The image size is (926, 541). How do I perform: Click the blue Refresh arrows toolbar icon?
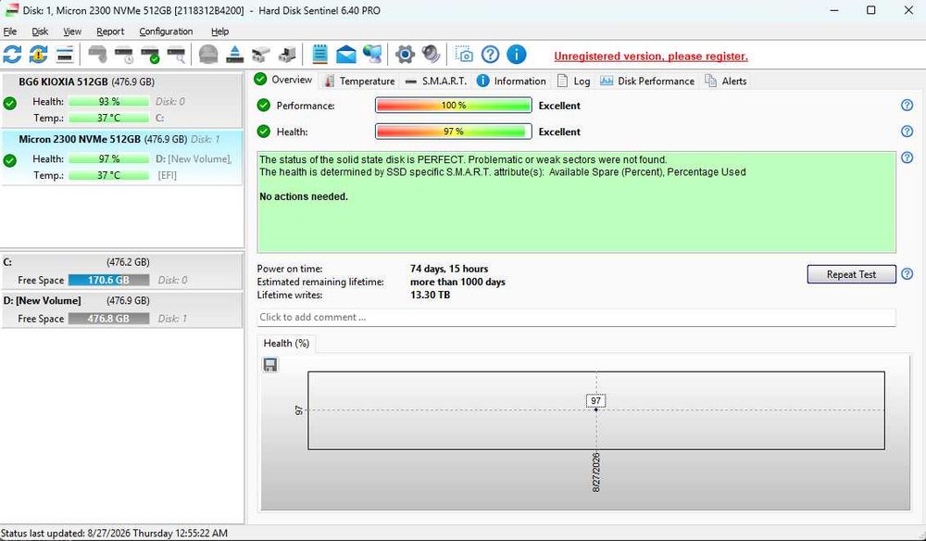(12, 55)
